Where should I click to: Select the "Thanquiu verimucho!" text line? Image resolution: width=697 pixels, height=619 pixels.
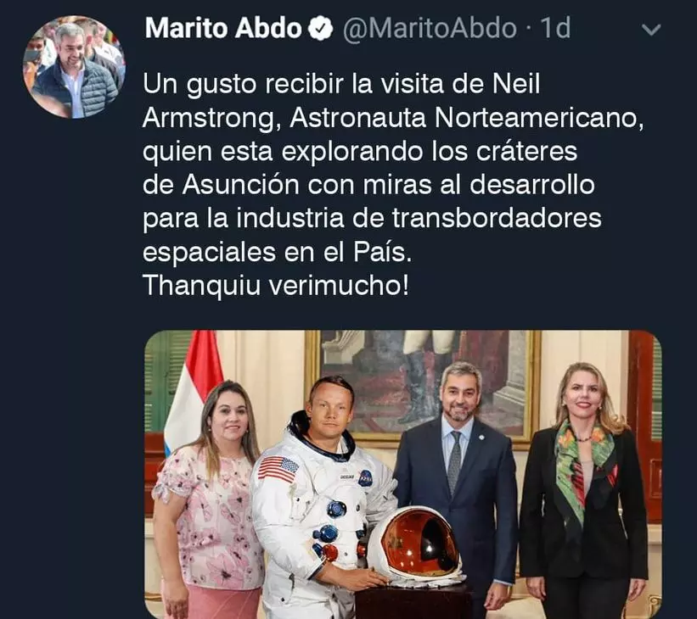pyautogui.click(x=276, y=286)
